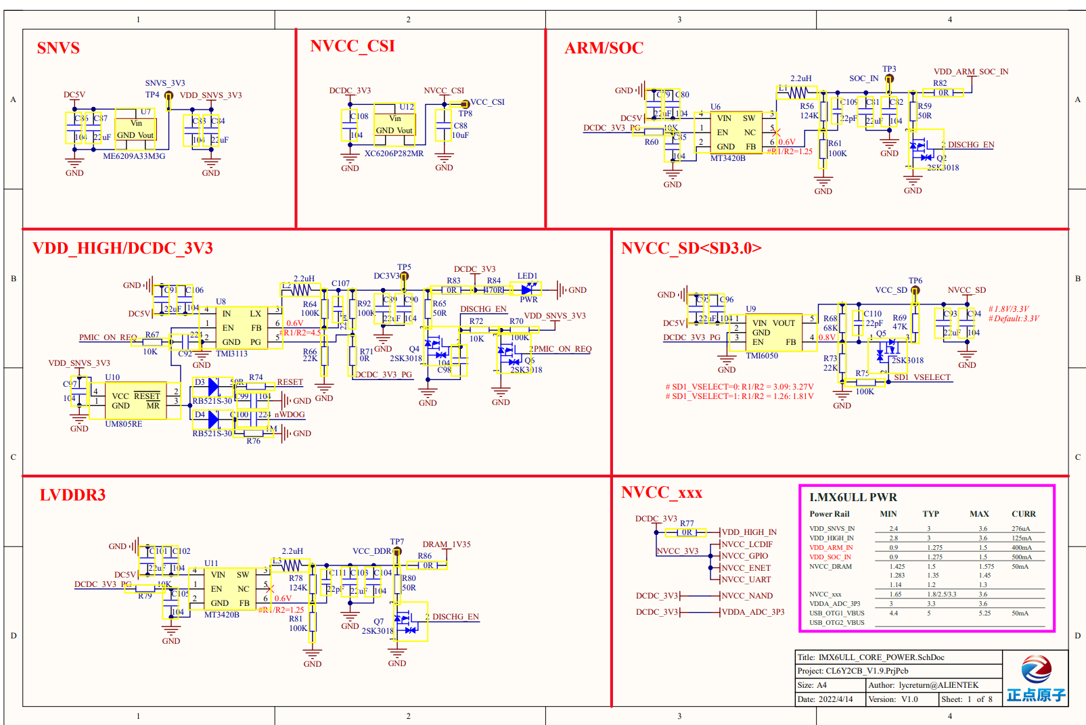
Task: Click the NVCC_CSI section title
Action: point(353,46)
